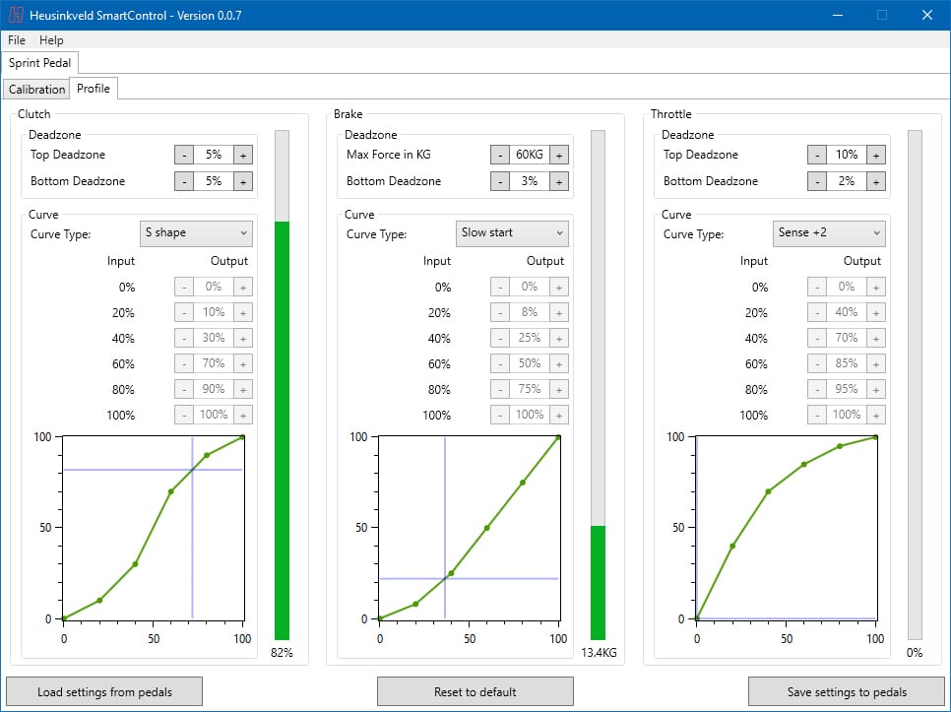Decrease Brake Bottom Deadzone value
This screenshot has height=712, width=951.
point(500,181)
